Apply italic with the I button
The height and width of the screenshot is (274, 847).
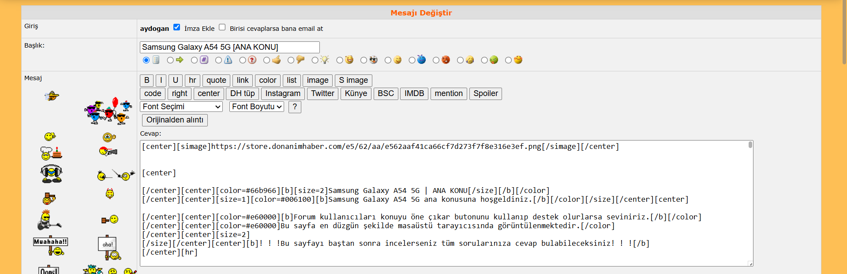(x=161, y=80)
